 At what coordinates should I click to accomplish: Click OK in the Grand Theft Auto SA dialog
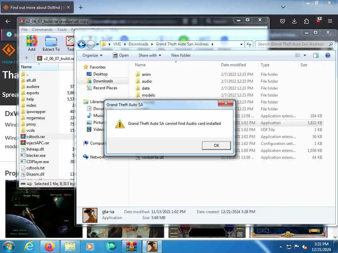(216, 145)
